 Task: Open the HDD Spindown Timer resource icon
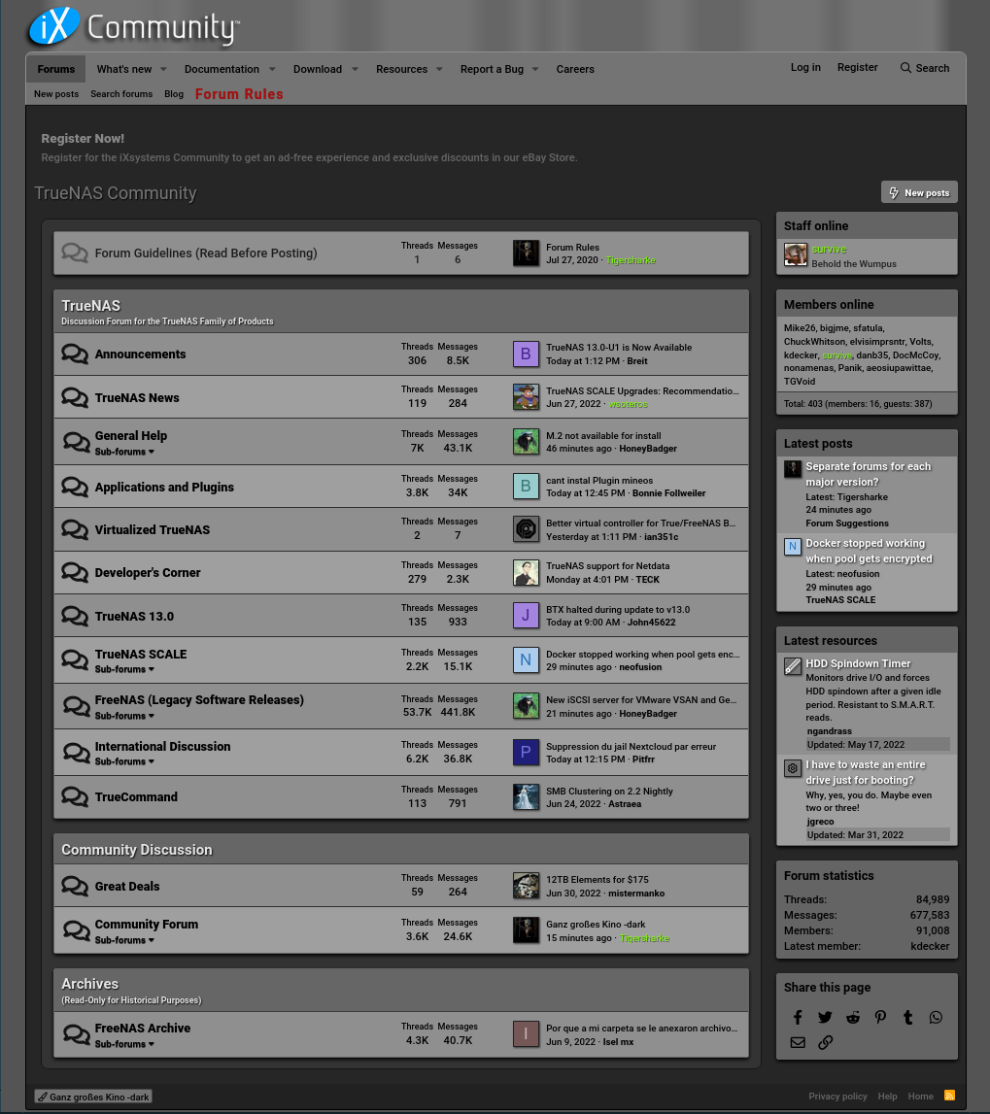tap(793, 666)
